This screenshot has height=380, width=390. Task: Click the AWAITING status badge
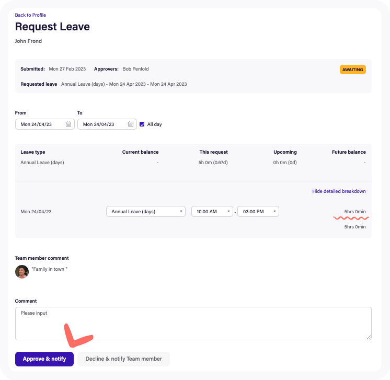pyautogui.click(x=352, y=70)
